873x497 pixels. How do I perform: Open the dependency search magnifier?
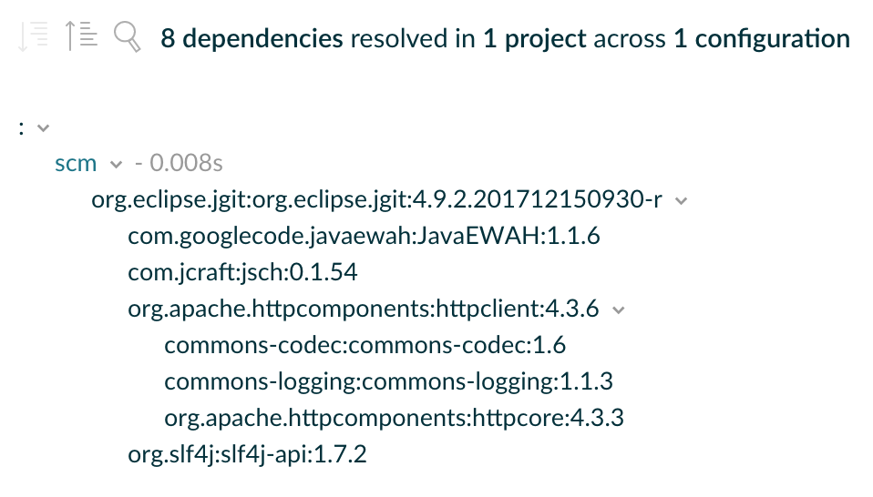(128, 37)
